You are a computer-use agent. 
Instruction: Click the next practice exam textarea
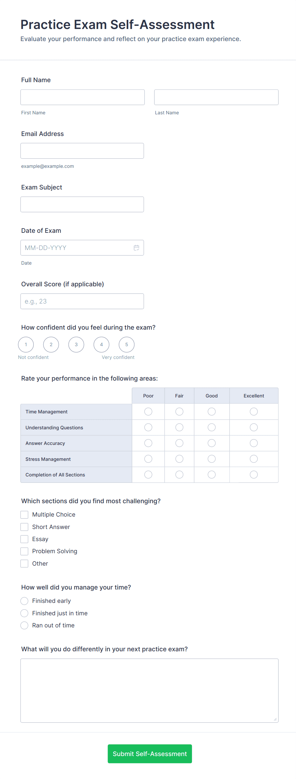149,690
